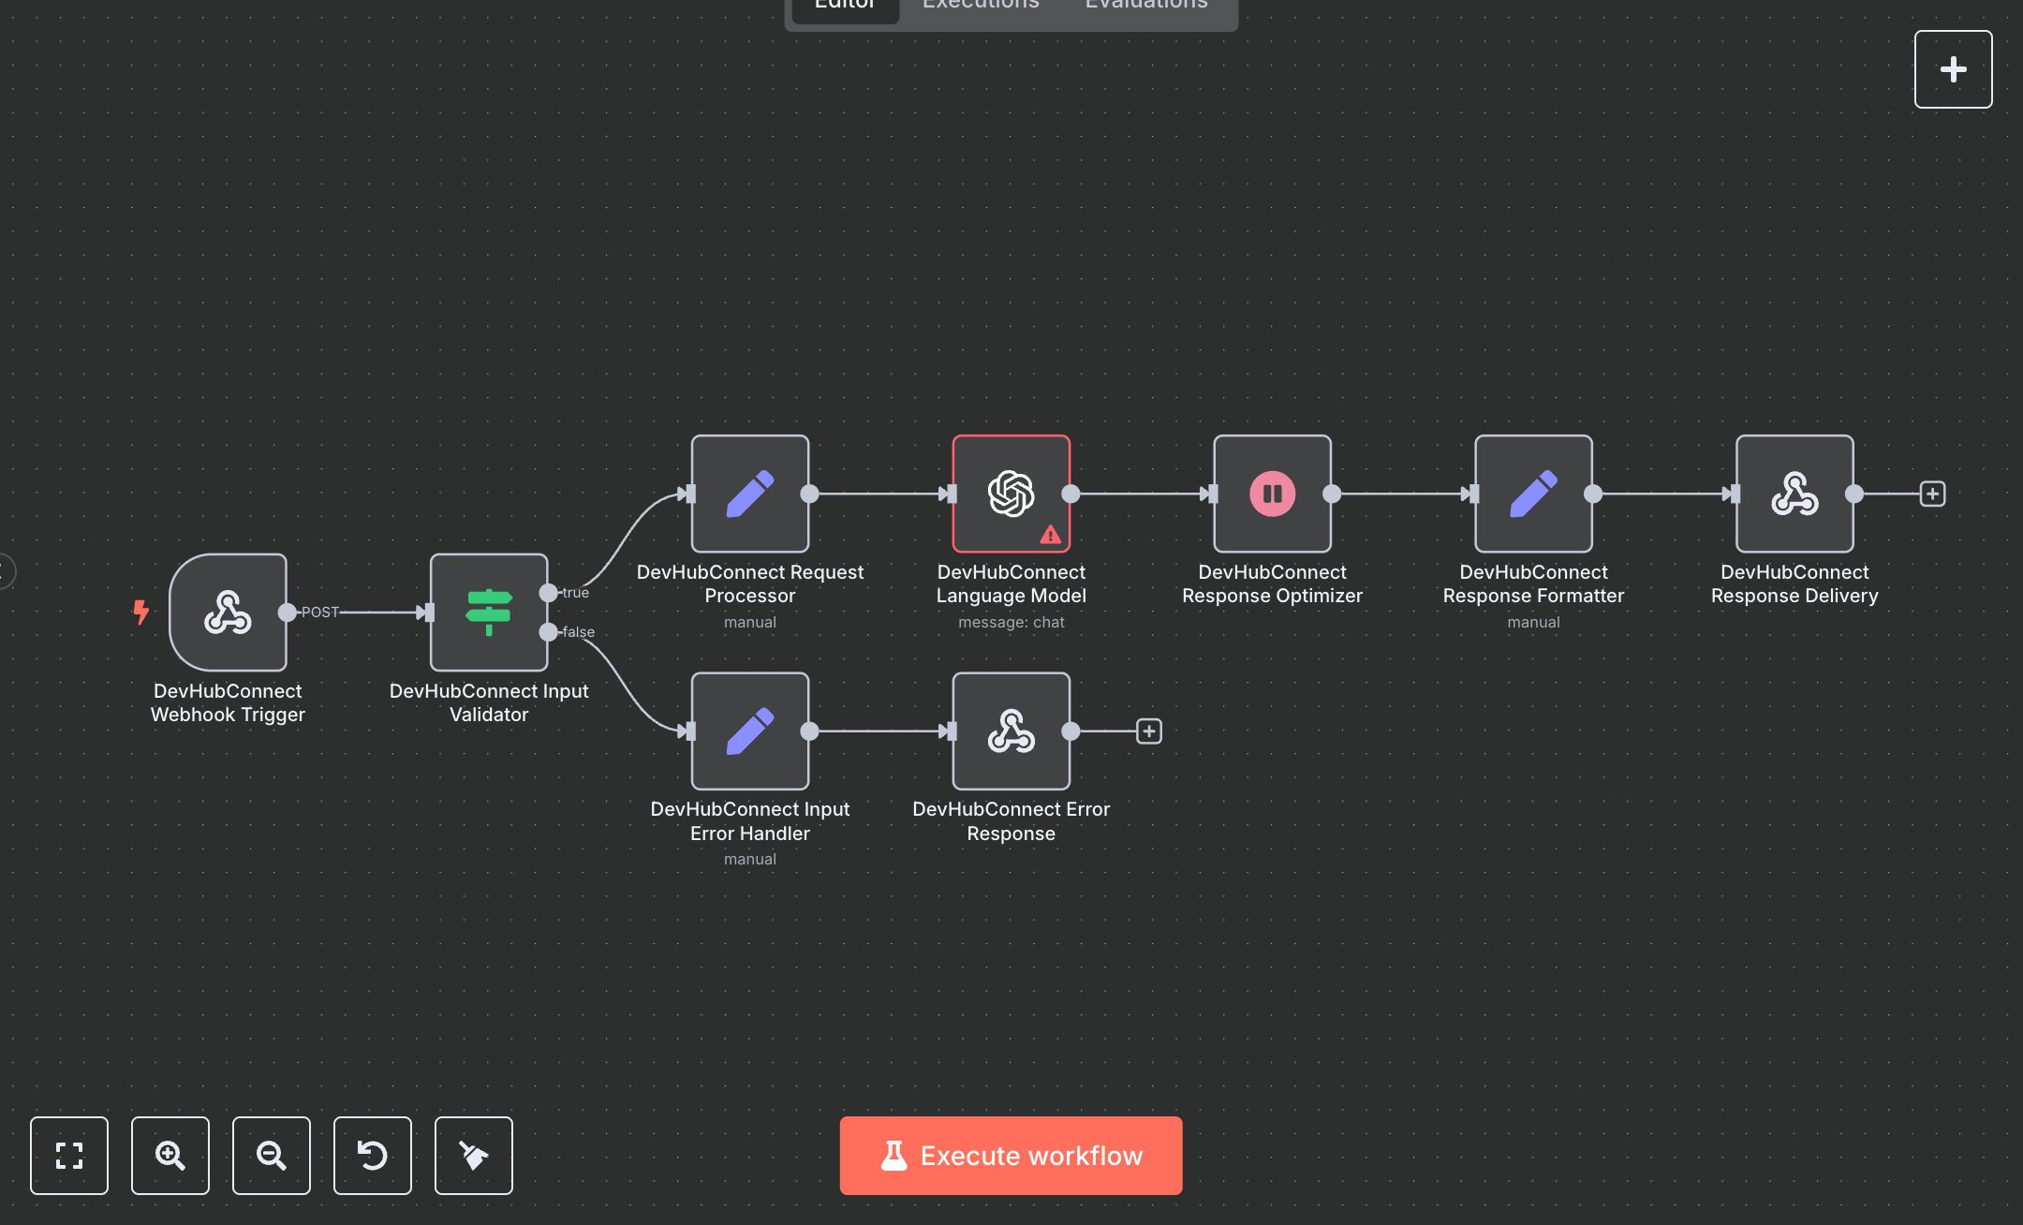The image size is (2023, 1225).
Task: Open the DevHubConnect Request Processor node
Action: tap(749, 494)
